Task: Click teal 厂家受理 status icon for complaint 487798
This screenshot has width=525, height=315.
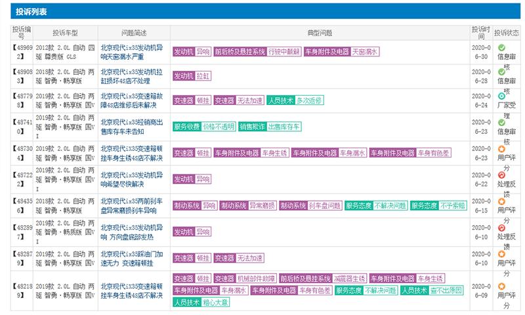Action: click(x=501, y=96)
